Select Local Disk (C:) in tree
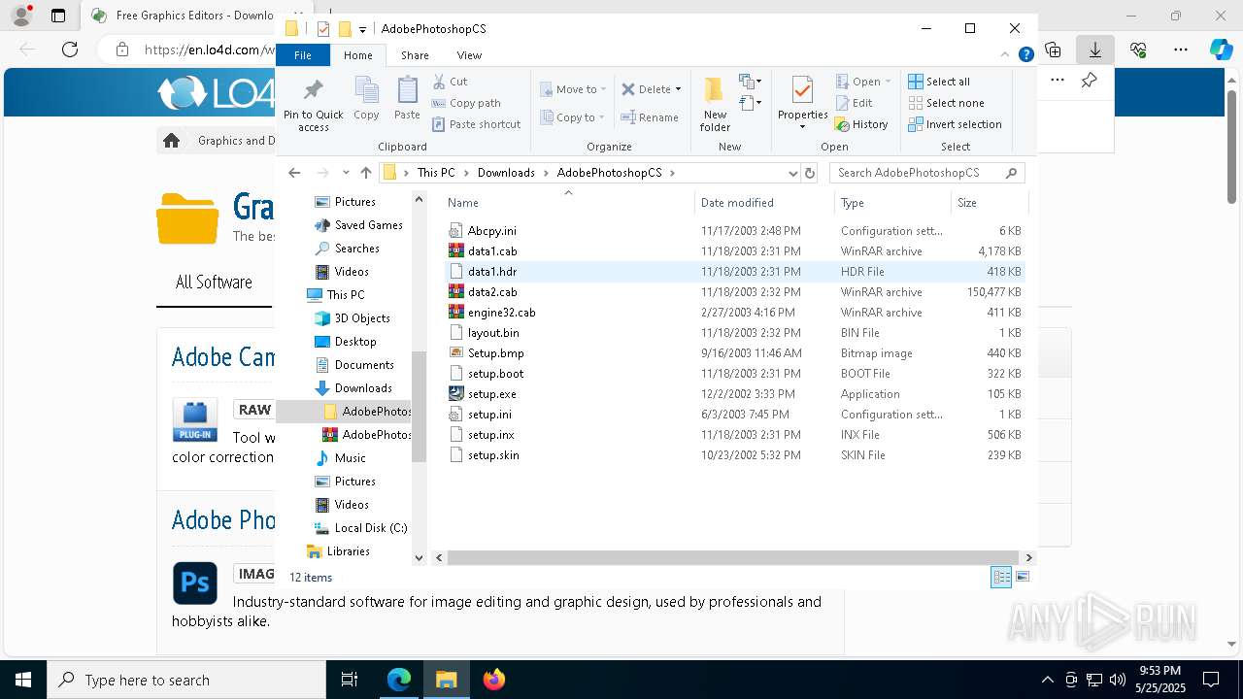1243x699 pixels. pyautogui.click(x=371, y=528)
